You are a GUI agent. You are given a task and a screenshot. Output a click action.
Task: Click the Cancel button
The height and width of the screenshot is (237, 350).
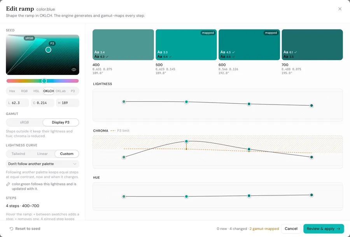pyautogui.click(x=291, y=229)
